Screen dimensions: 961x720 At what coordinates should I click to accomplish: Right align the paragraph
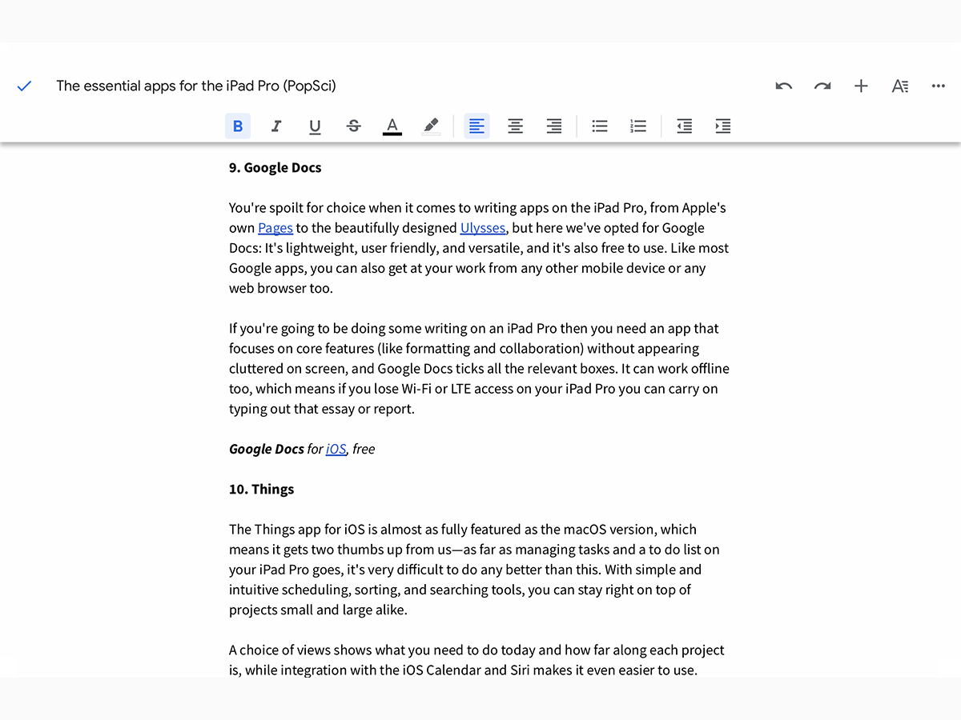(553, 126)
